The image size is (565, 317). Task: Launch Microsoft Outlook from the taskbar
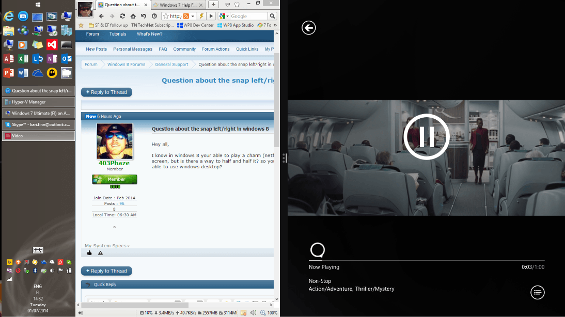point(66,59)
